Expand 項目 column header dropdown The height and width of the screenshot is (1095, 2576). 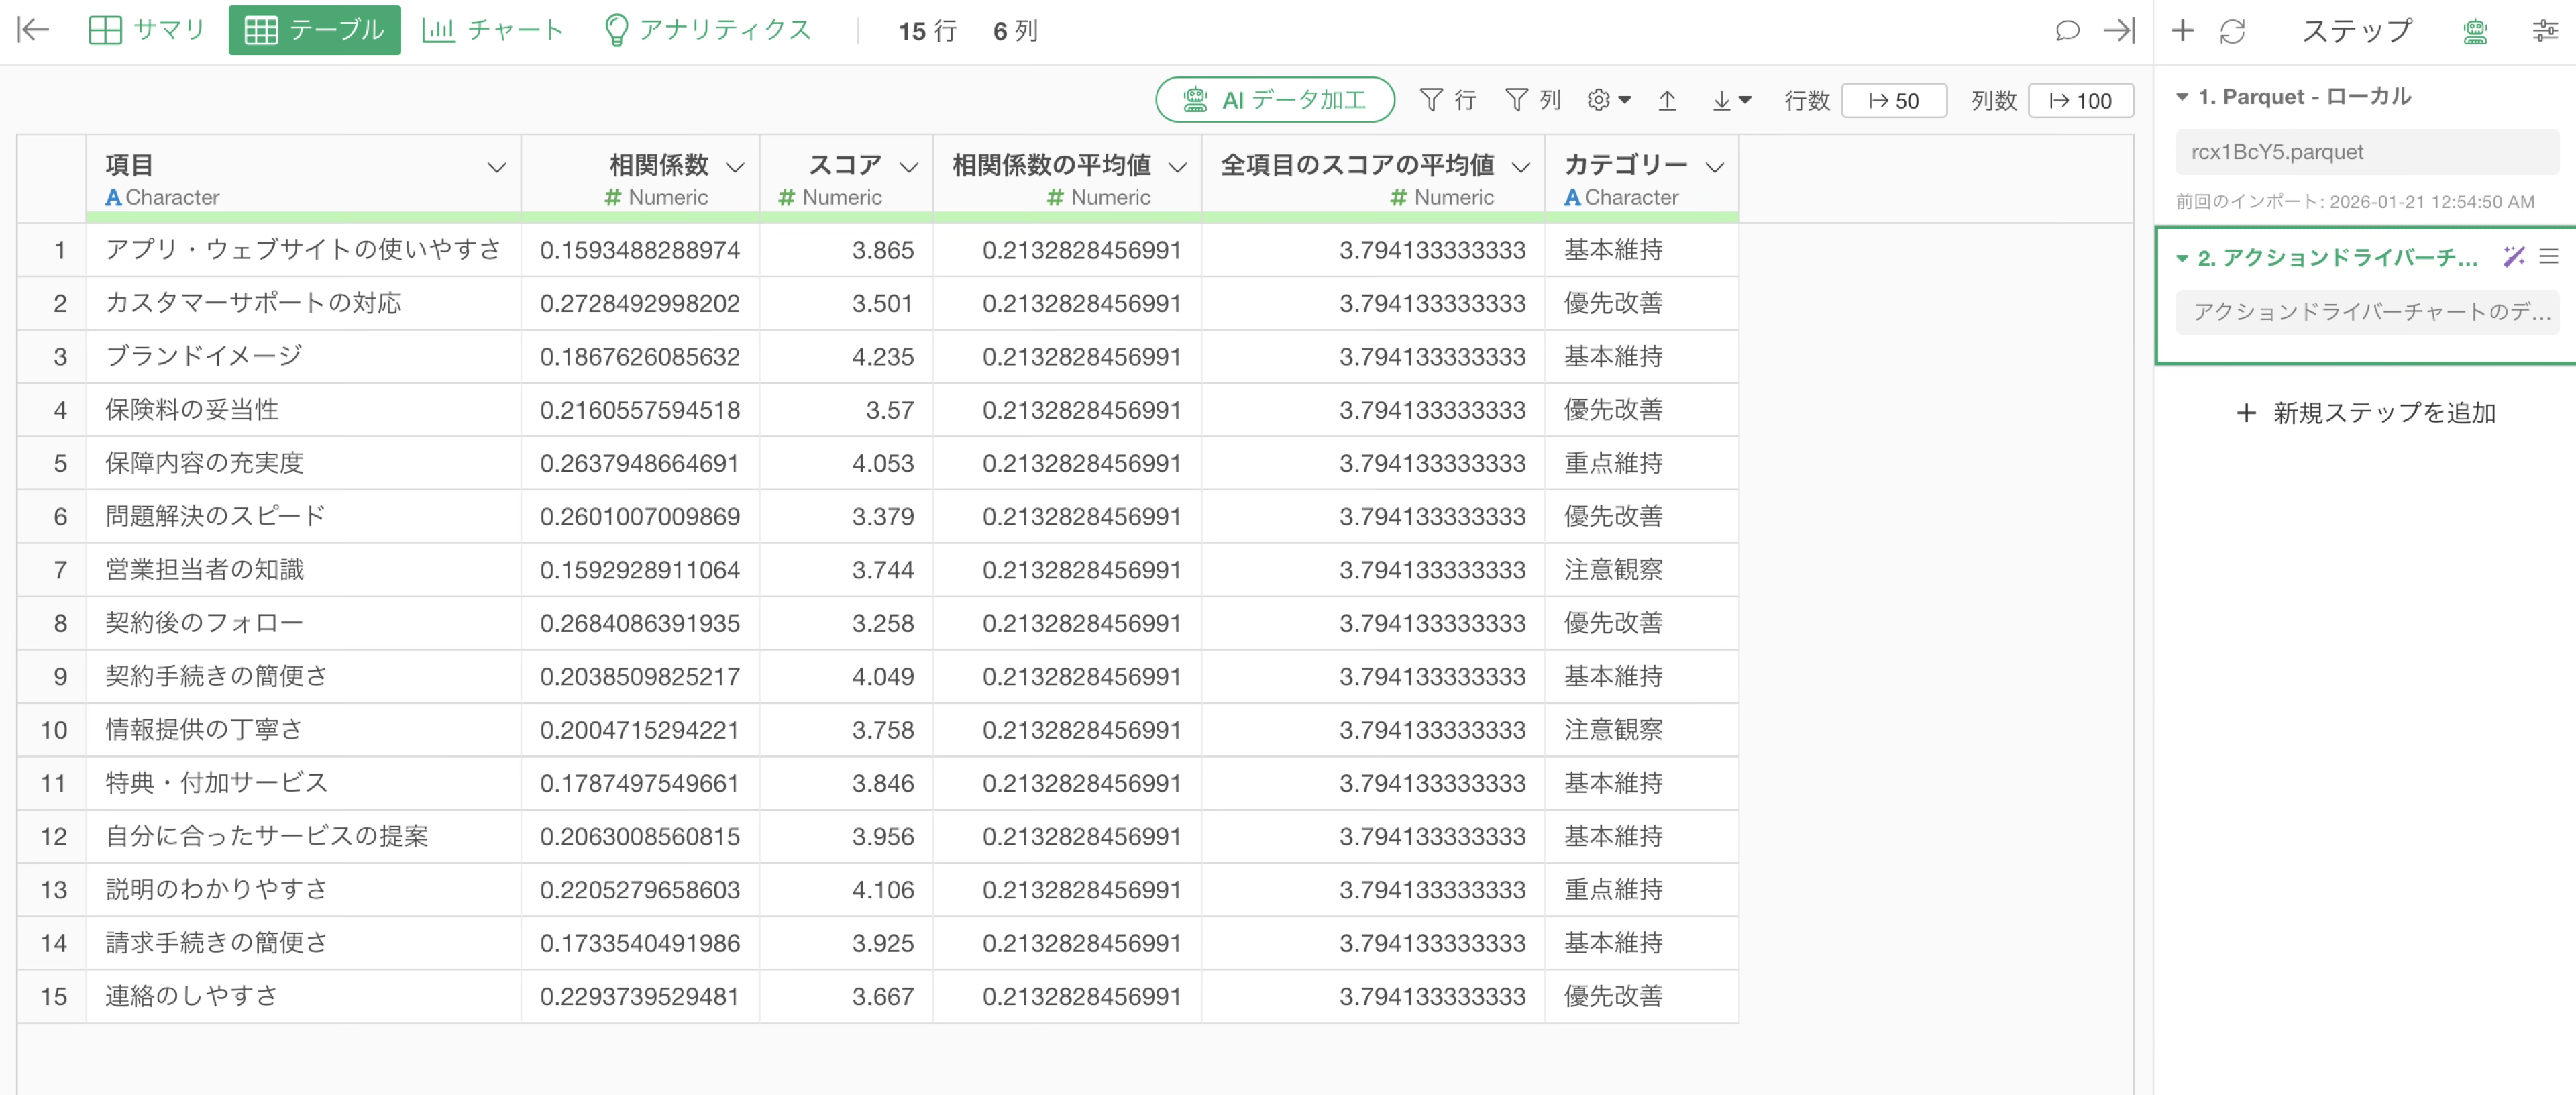coord(496,167)
